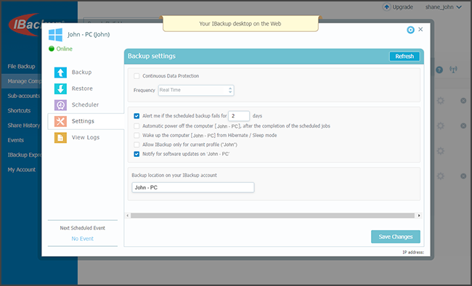Click the Save Changes button
472x286 pixels.
pos(396,237)
